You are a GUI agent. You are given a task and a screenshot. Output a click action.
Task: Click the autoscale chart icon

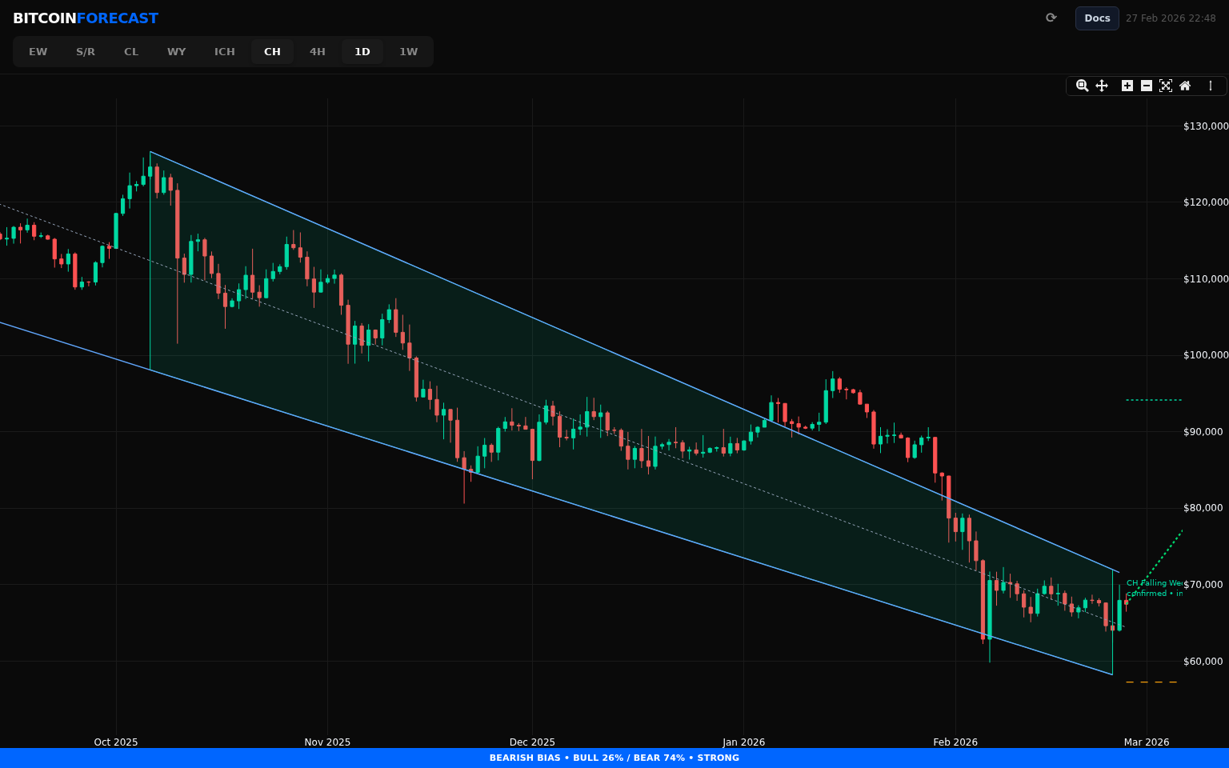coord(1166,86)
